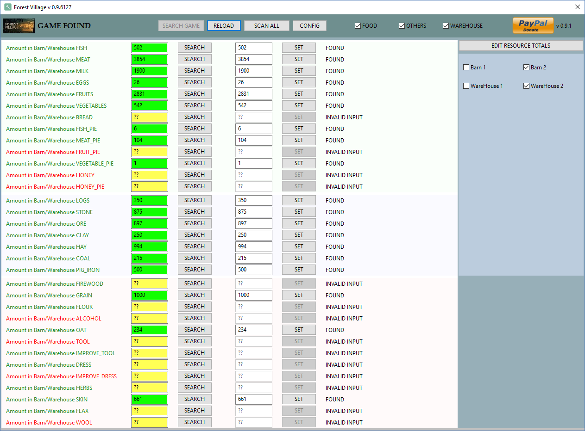Click SET button for OAT row
The height and width of the screenshot is (431, 585).
coord(299,330)
